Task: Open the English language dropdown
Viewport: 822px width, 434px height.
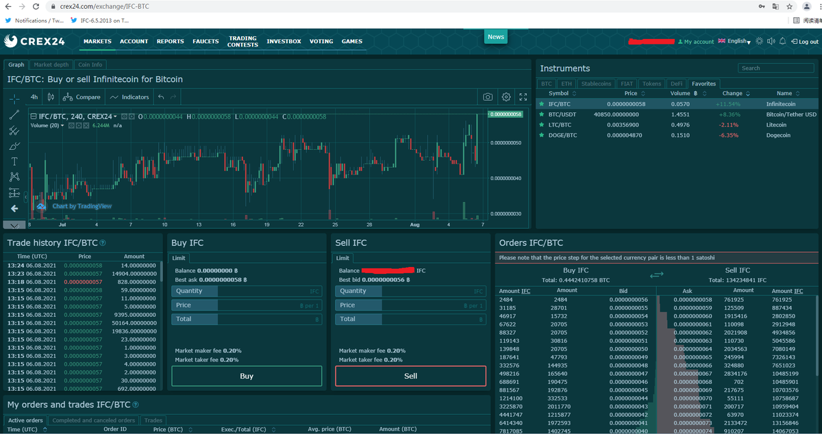Action: tap(734, 41)
